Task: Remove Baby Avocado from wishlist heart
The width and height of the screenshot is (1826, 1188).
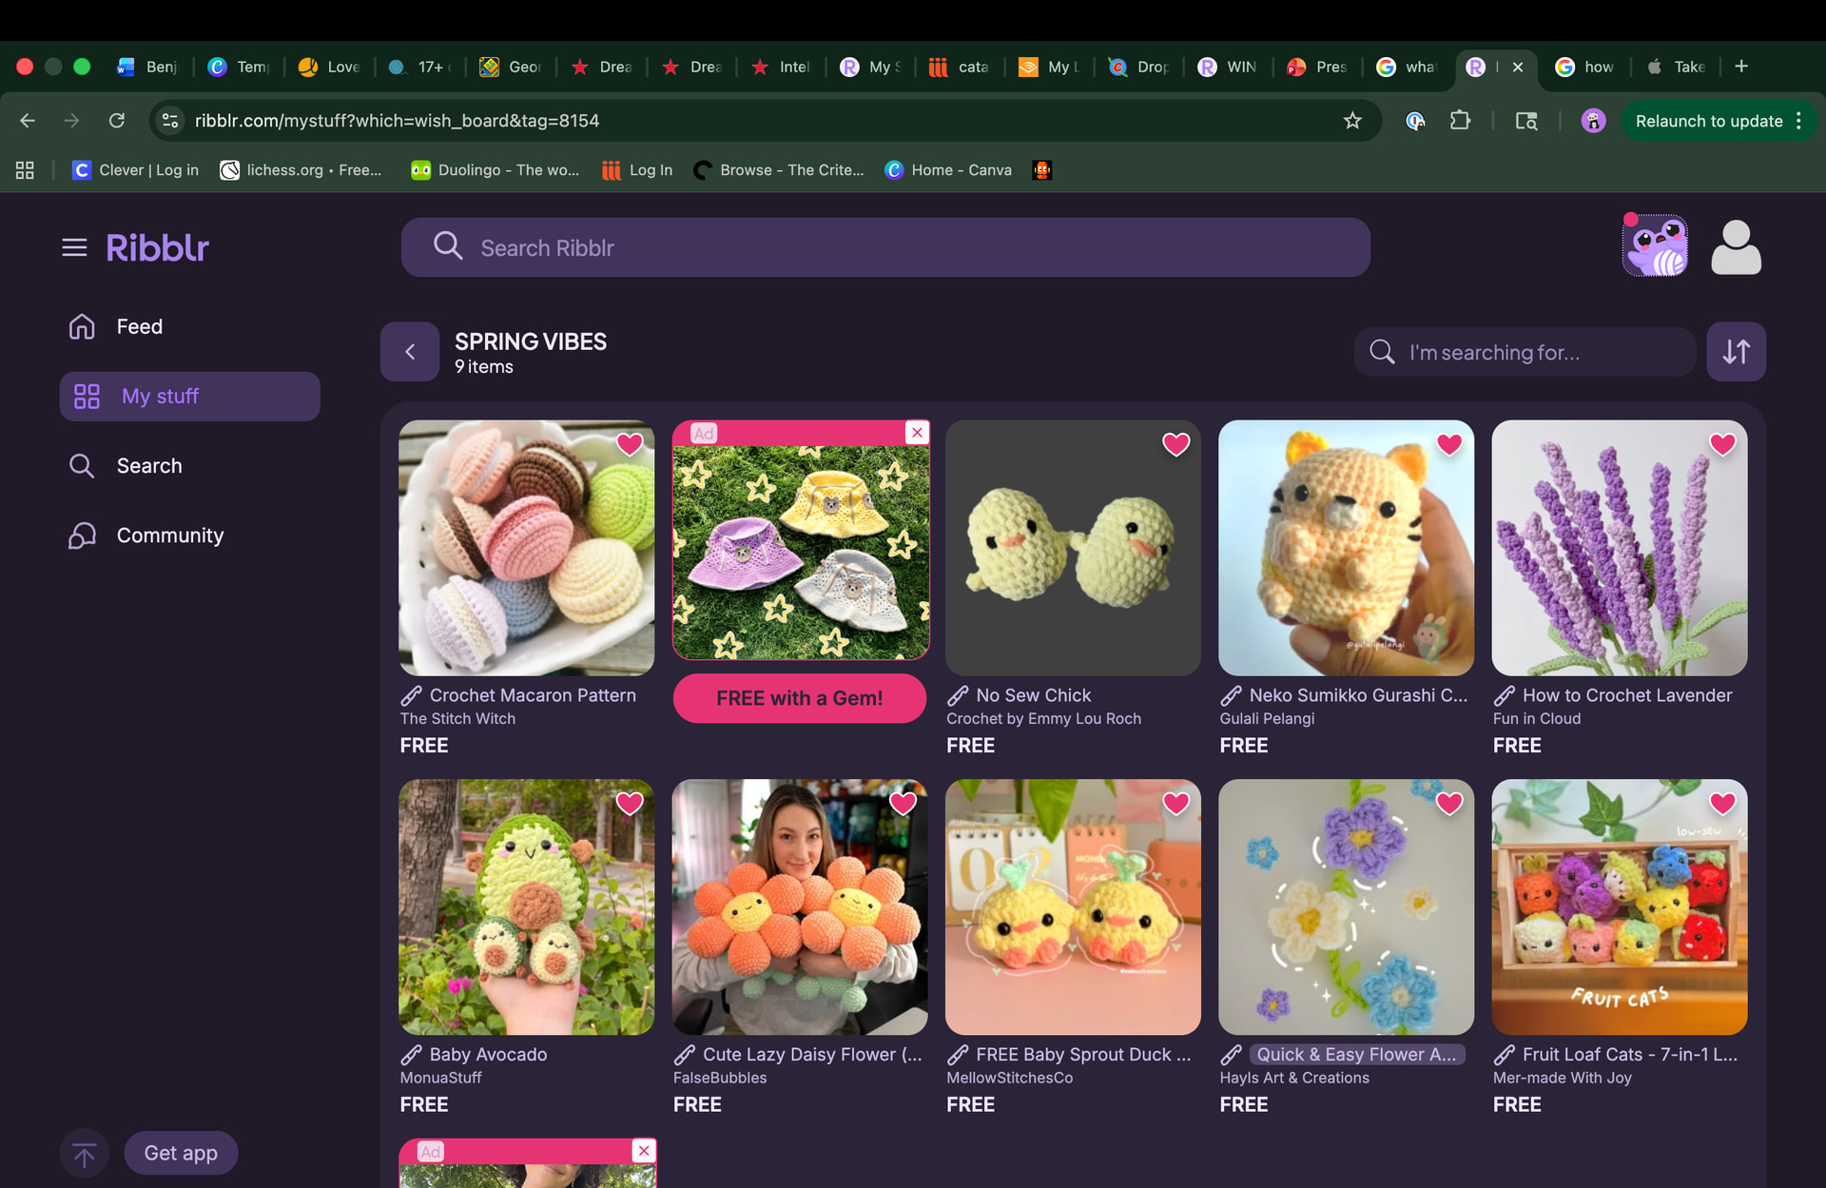Action: 630,804
